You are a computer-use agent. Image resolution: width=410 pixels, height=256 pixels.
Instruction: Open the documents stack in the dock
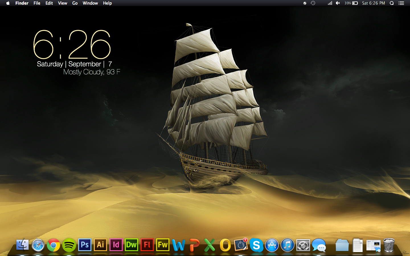point(358,245)
